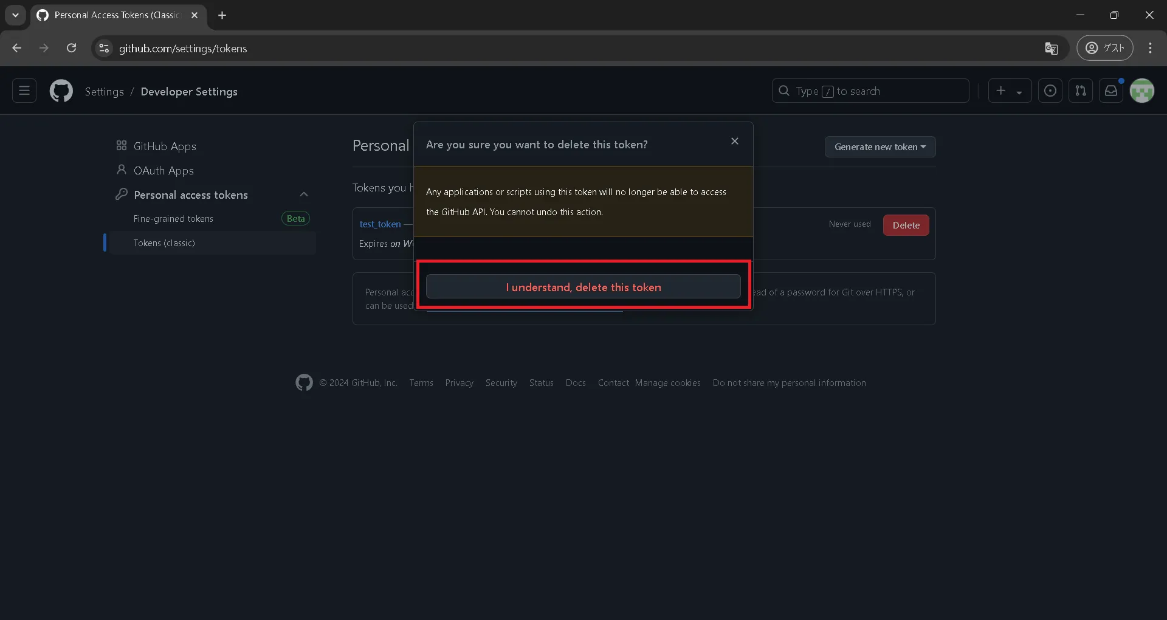Minimize the browser window
This screenshot has width=1167, height=620.
pos(1080,15)
